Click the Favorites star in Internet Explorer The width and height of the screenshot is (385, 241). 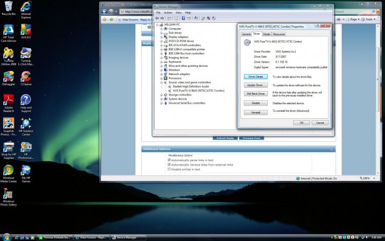[105, 19]
